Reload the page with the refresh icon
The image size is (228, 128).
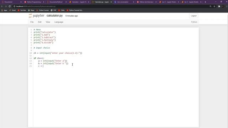[10, 6]
